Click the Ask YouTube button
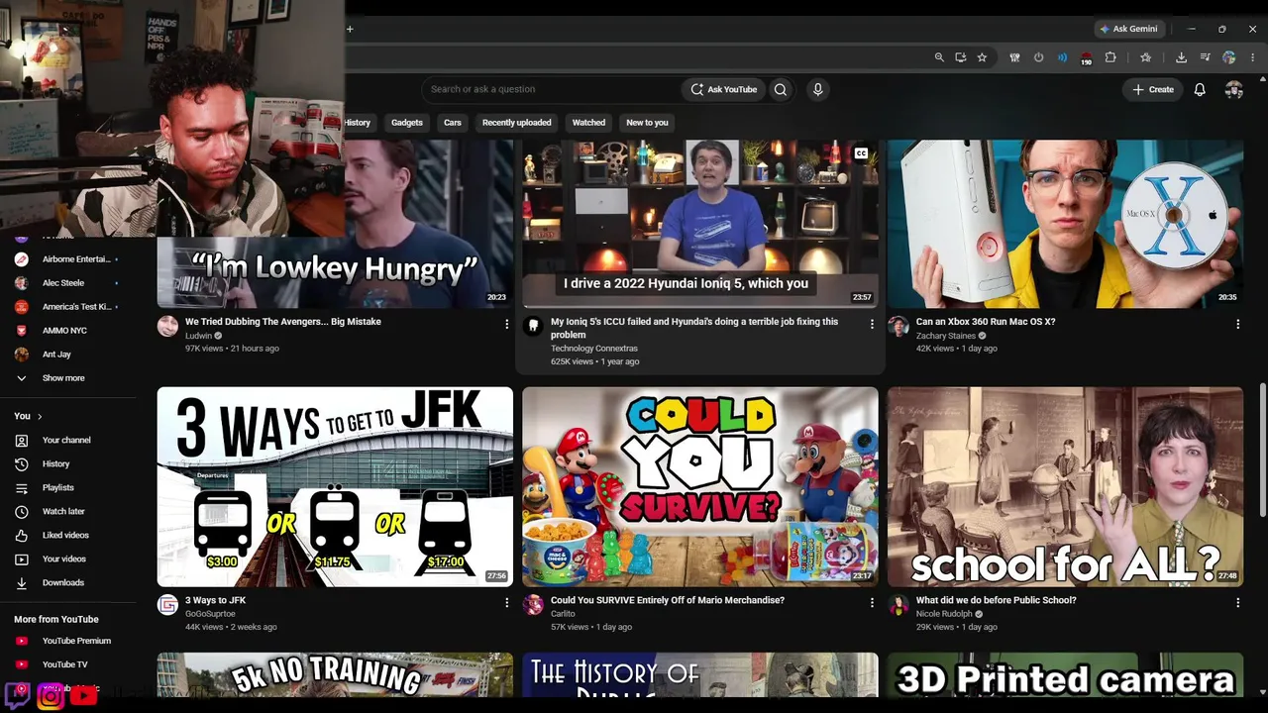 click(723, 89)
